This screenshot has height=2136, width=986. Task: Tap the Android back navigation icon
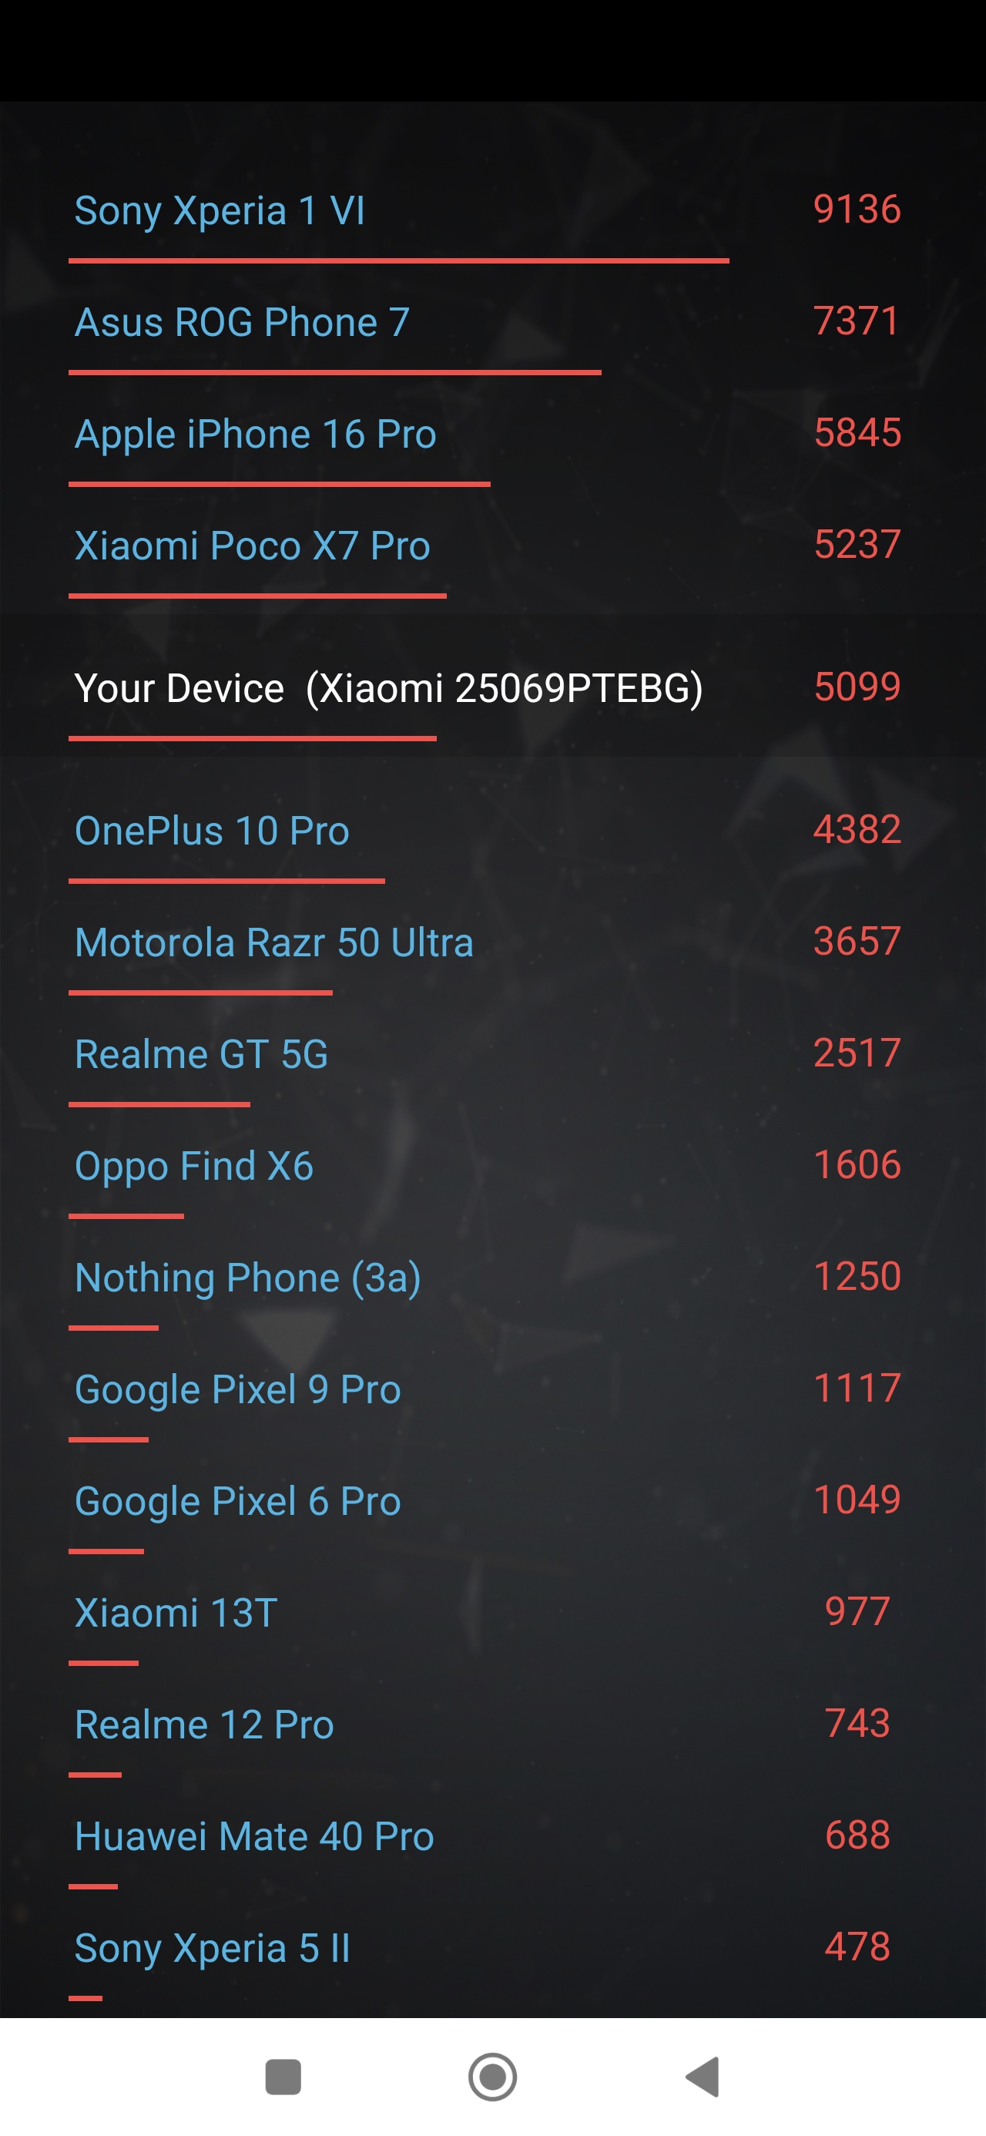703,2077
